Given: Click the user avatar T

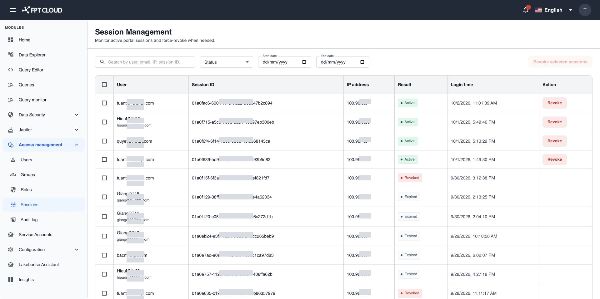Looking at the screenshot, I should coord(585,10).
